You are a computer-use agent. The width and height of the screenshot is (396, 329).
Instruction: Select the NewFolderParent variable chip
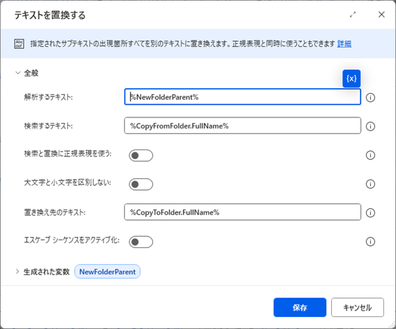pyautogui.click(x=108, y=272)
